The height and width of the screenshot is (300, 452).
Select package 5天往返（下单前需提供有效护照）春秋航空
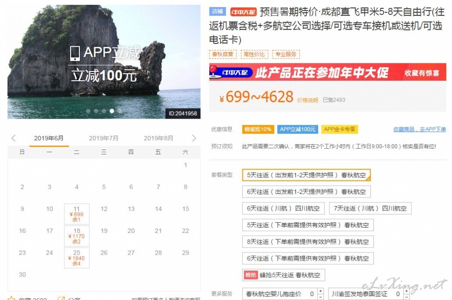pos(308,225)
